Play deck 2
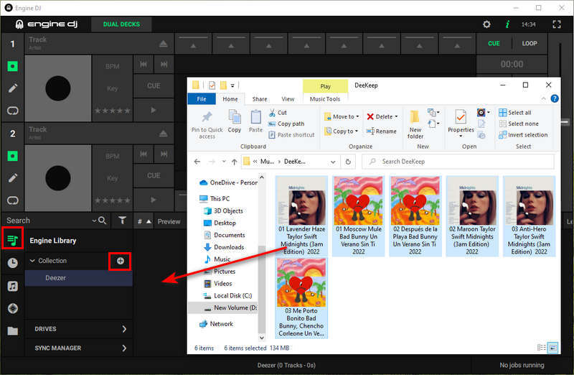The width and height of the screenshot is (574, 375). coord(154,200)
